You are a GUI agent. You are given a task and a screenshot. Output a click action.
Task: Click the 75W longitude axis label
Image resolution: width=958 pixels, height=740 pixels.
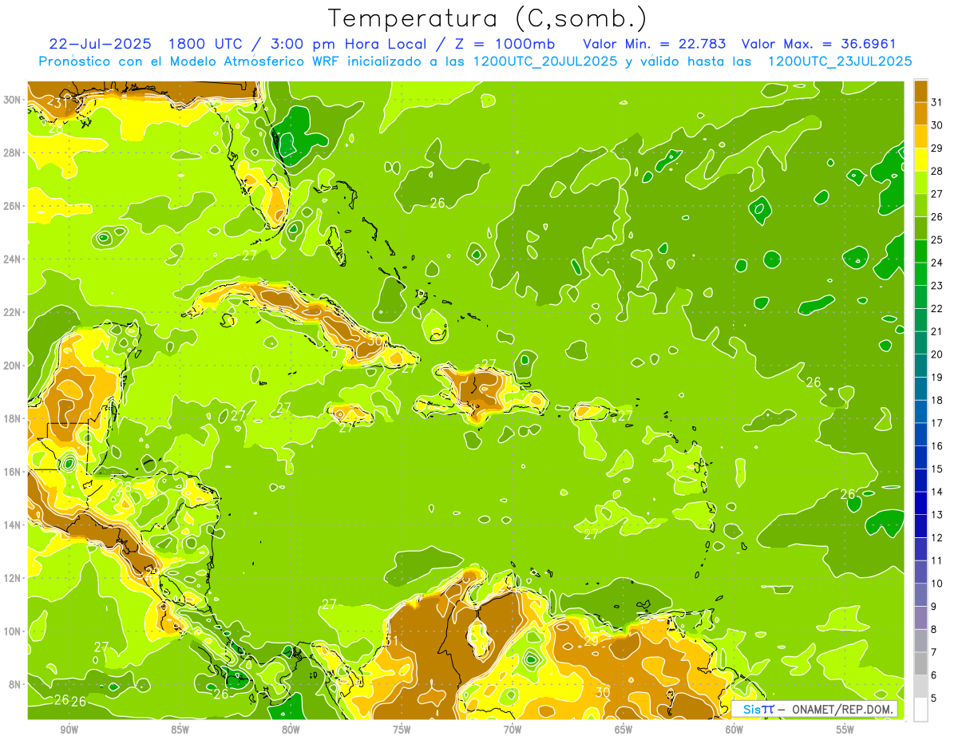coord(402,730)
